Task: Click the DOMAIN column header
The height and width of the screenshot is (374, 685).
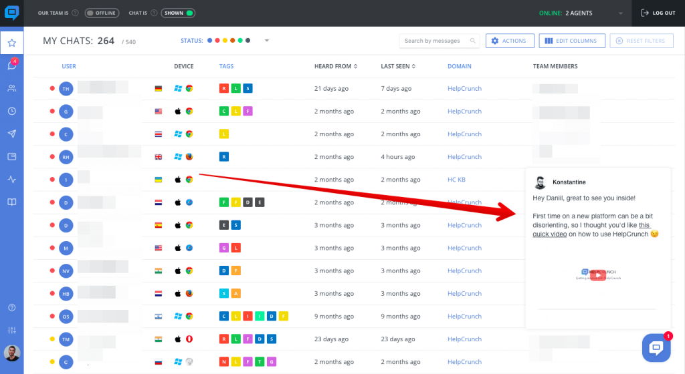Action: click(459, 66)
